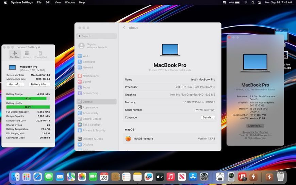Open the Trash in the Dock
The image size is (296, 185).
point(281,177)
